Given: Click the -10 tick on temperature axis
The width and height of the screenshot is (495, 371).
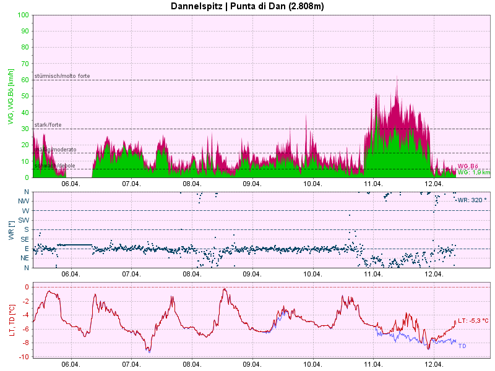Looking at the screenshot, I should [24, 357].
